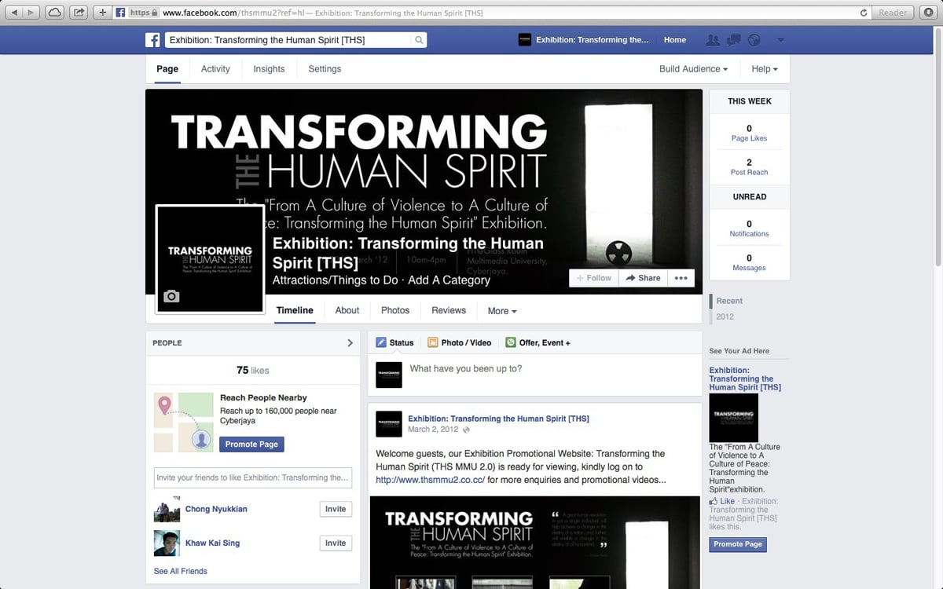The height and width of the screenshot is (589, 943).
Task: Expand the More tab dropdown
Action: coord(502,311)
